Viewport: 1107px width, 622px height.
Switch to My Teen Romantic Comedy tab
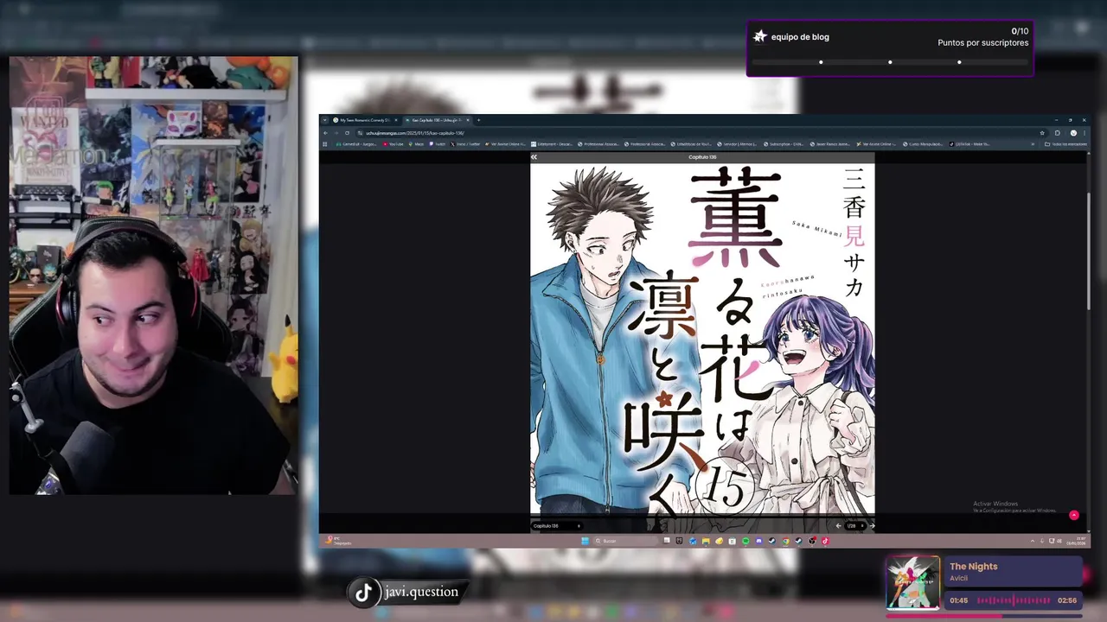pos(365,120)
